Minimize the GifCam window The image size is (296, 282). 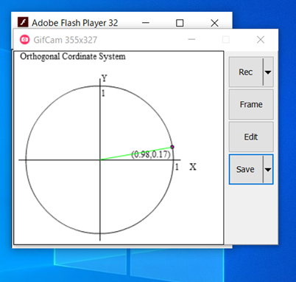(191, 39)
